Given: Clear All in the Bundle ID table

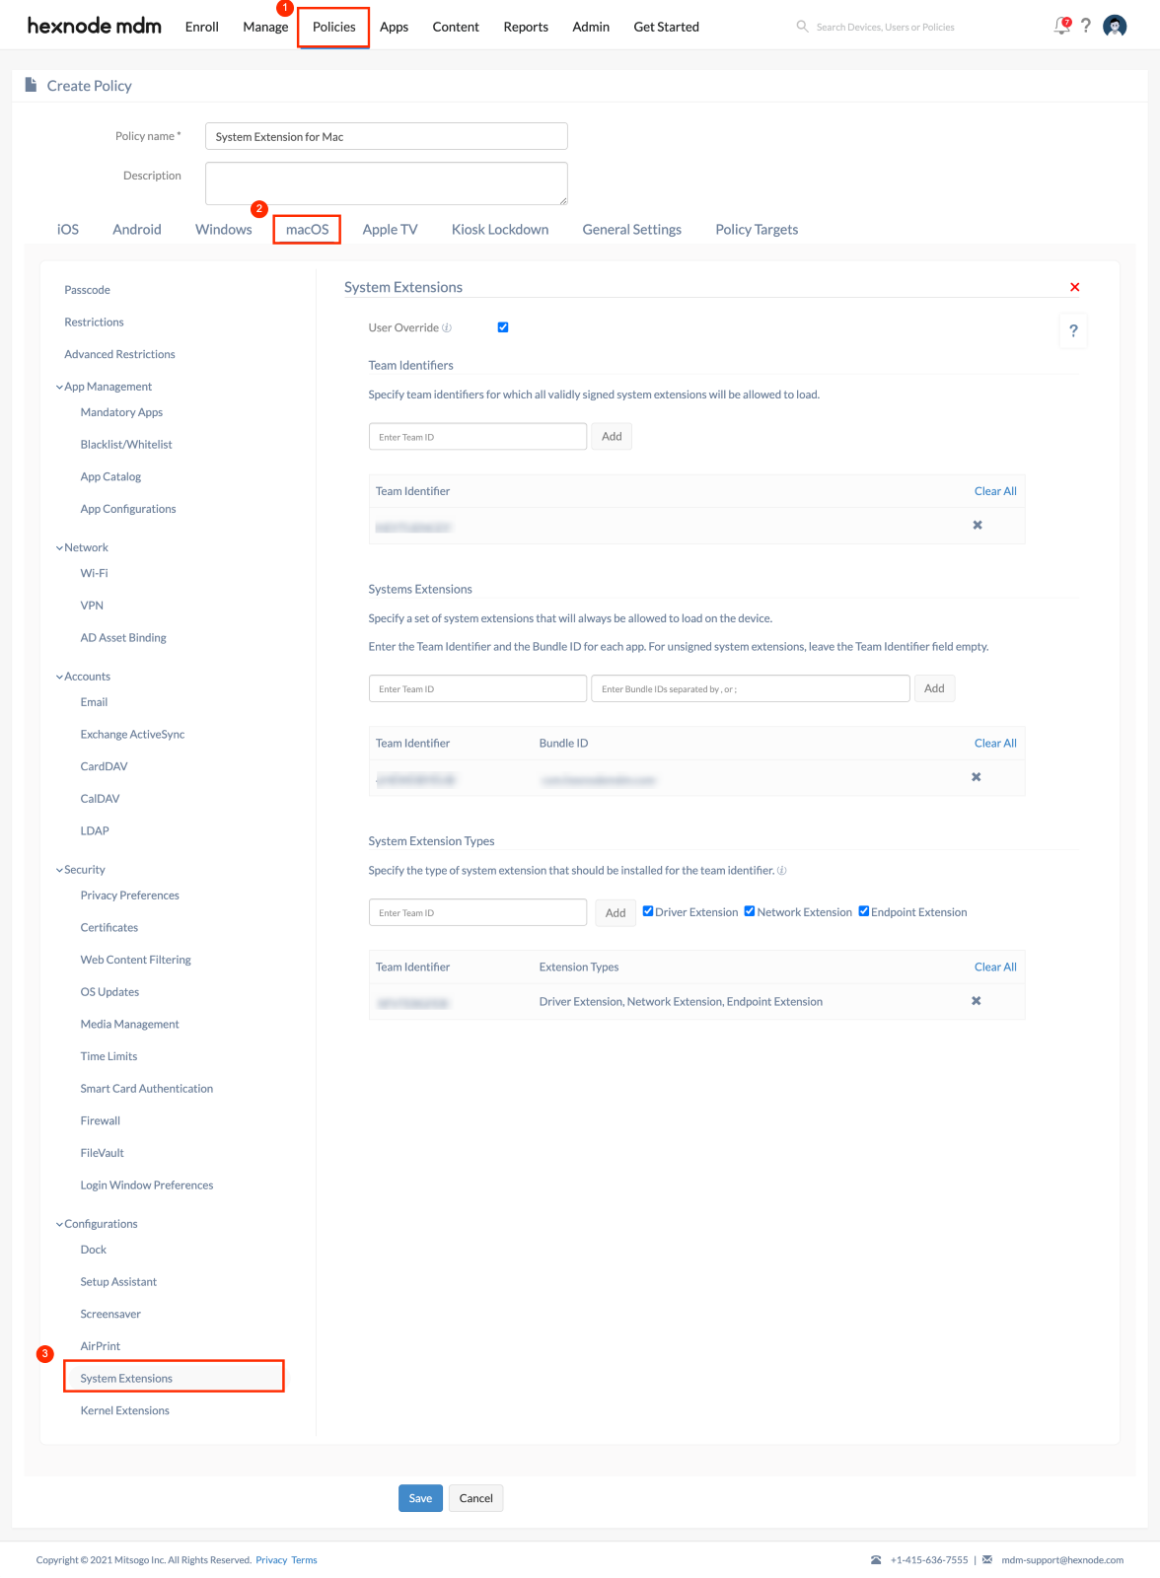Looking at the screenshot, I should pos(995,744).
